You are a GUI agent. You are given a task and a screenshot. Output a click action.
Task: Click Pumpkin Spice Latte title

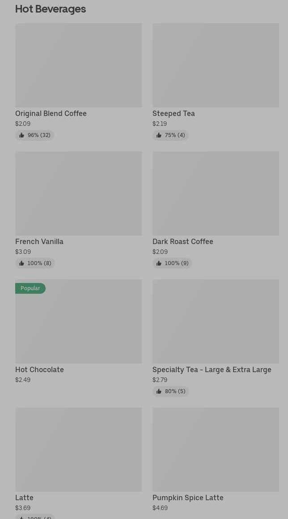coord(188,498)
